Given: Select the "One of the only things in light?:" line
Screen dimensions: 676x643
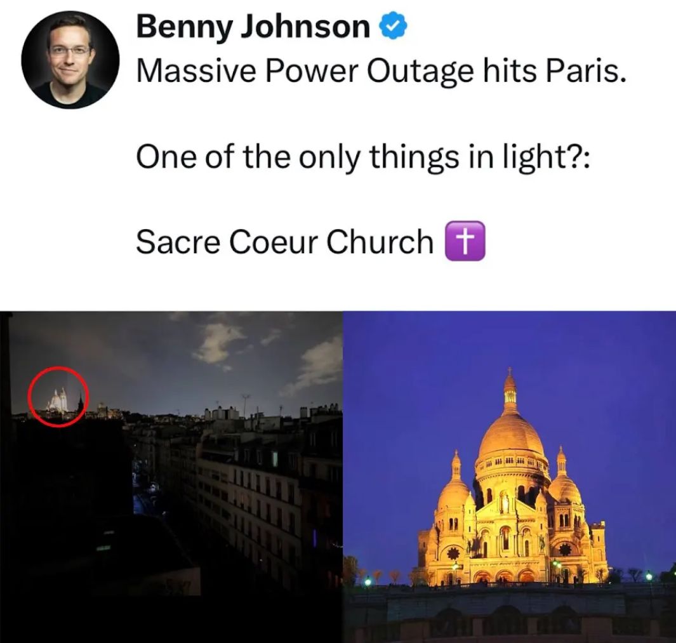Looking at the screenshot, I should 363,156.
